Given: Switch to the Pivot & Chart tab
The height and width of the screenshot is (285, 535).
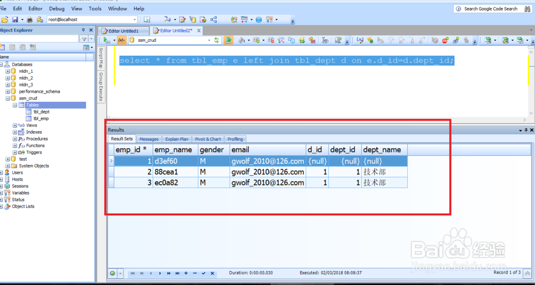Looking at the screenshot, I should tap(208, 139).
